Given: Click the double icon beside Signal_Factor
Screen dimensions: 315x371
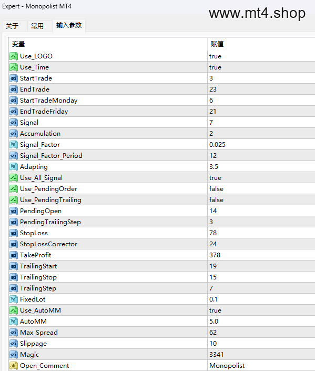Looking at the screenshot, I should click(14, 145).
